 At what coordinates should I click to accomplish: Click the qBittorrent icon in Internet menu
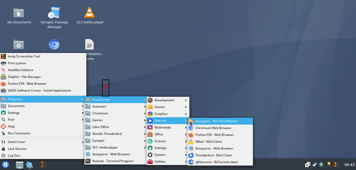tap(191, 162)
